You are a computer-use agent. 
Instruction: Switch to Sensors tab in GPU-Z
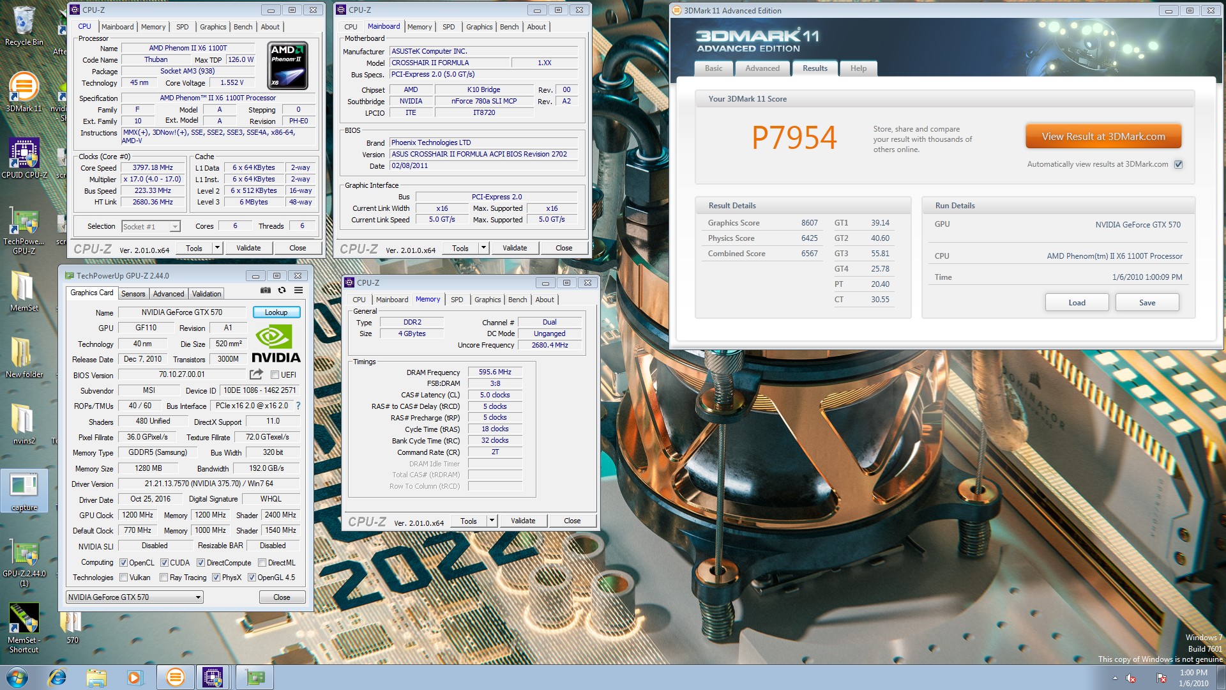133,294
